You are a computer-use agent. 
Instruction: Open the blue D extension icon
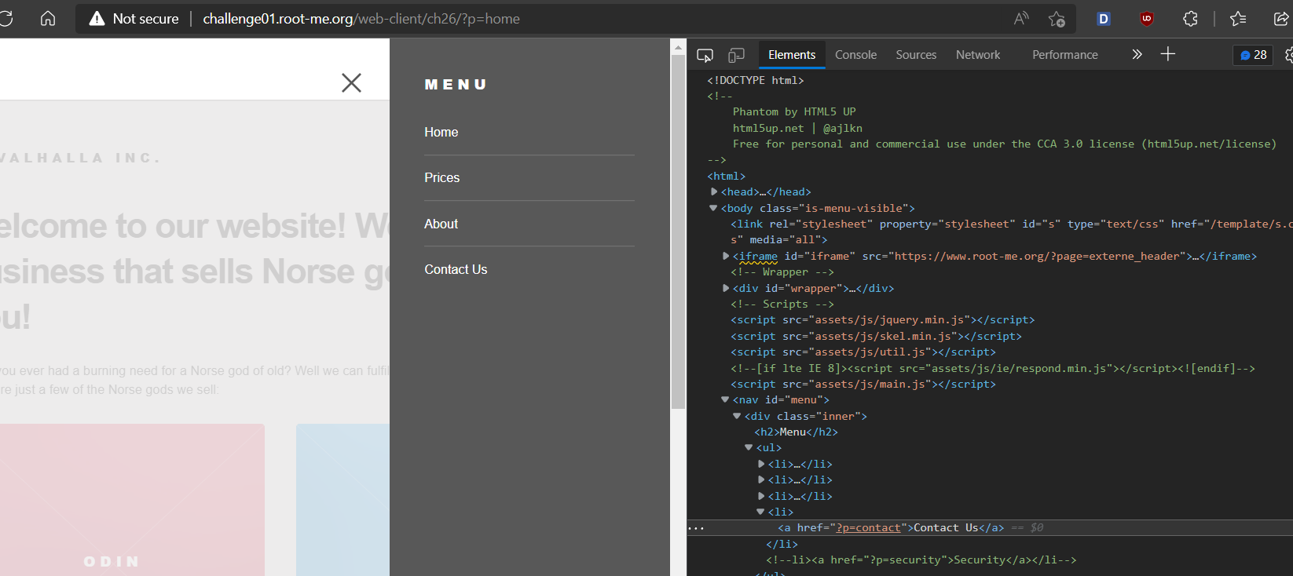coord(1104,18)
